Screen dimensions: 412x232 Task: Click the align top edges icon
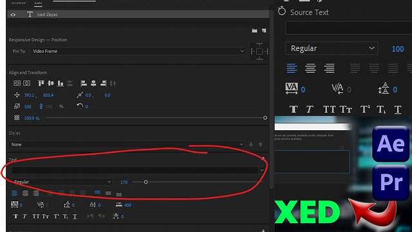point(41,83)
